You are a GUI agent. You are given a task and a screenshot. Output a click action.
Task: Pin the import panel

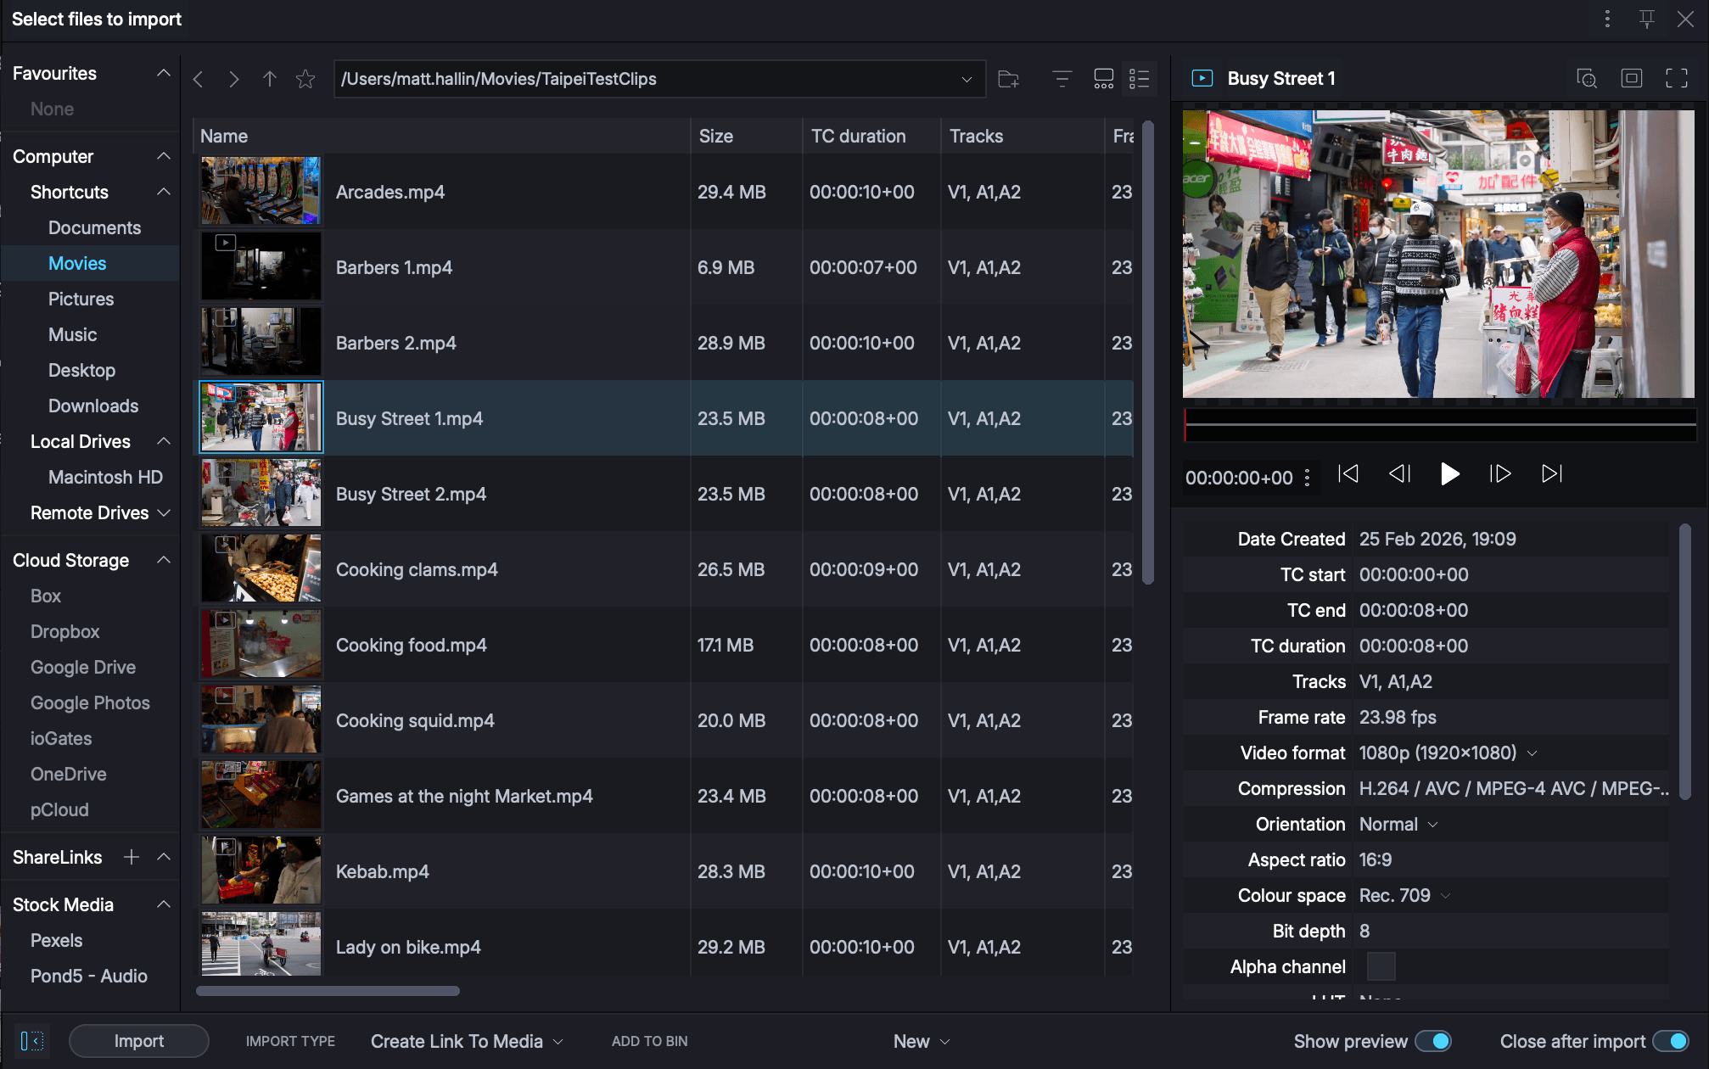pyautogui.click(x=1647, y=19)
